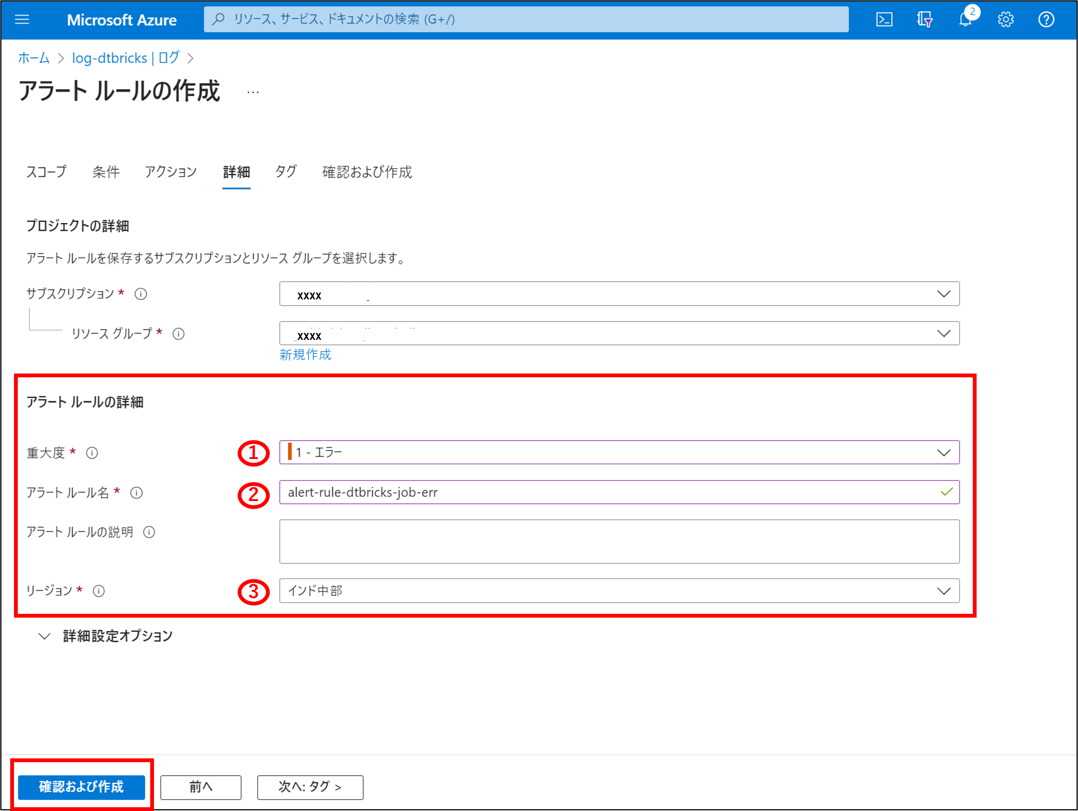This screenshot has height=811, width=1078.
Task: Open the リージョン dropdown showing インド中部
Action: [619, 591]
